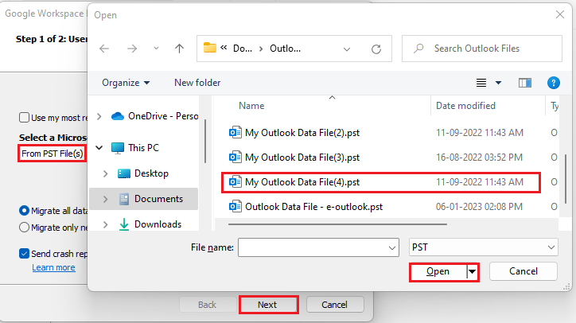Expand the Downloads folder node

click(106, 224)
